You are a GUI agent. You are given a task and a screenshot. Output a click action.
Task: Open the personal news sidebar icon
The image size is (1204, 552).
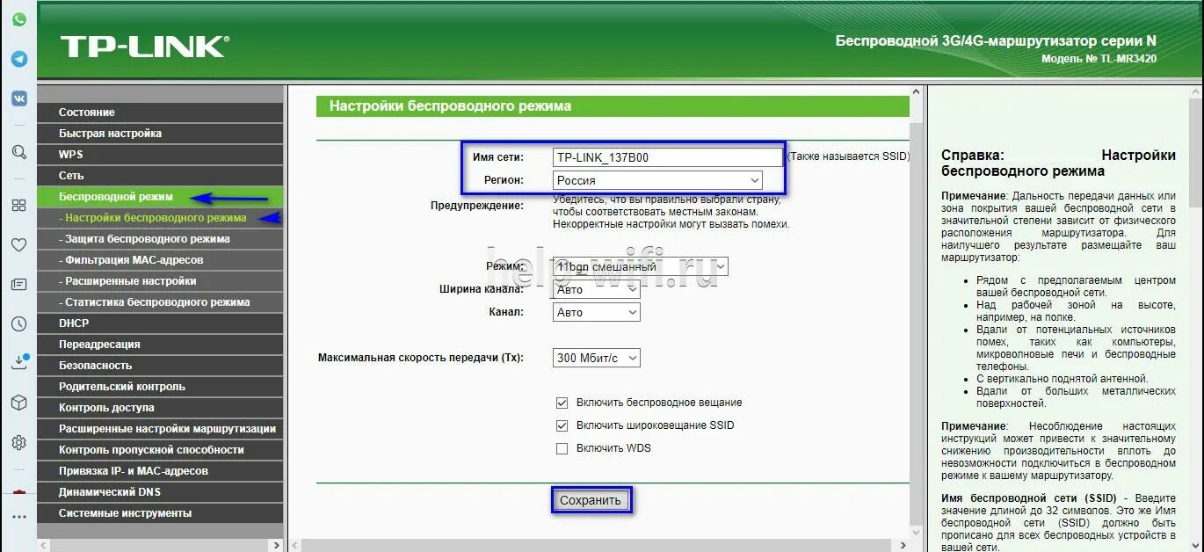pyautogui.click(x=18, y=284)
